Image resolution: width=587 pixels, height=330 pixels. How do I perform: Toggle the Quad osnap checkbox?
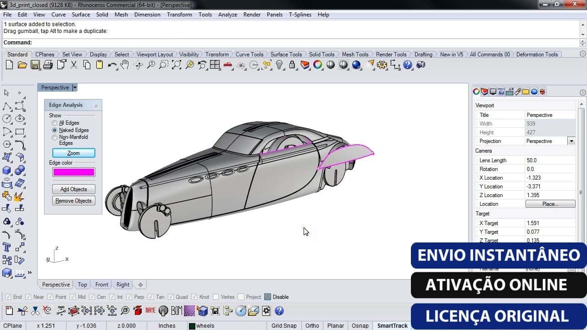(x=171, y=297)
